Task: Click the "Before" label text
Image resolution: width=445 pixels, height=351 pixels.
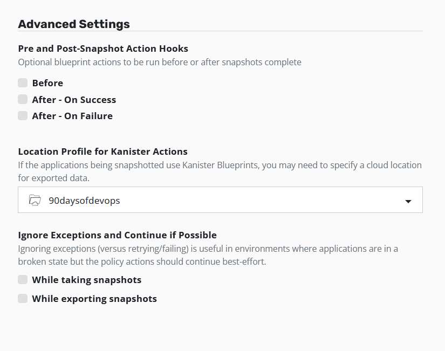Action: (47, 83)
